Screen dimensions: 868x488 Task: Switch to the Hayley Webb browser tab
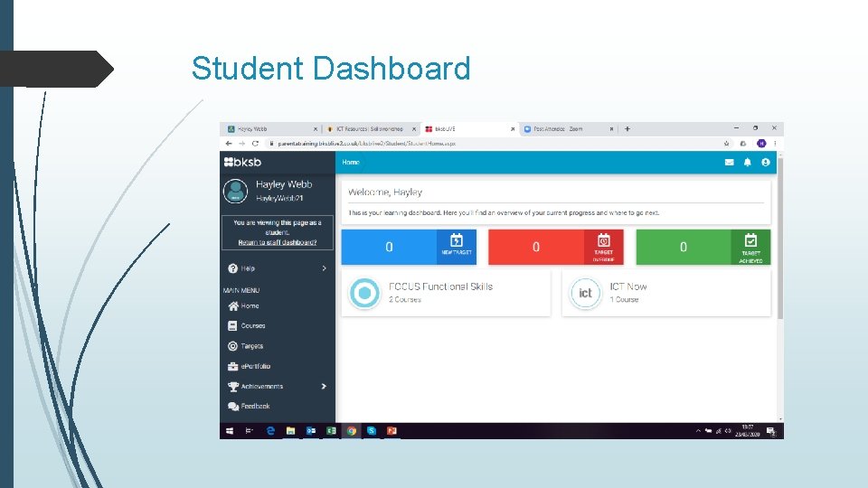coord(271,129)
